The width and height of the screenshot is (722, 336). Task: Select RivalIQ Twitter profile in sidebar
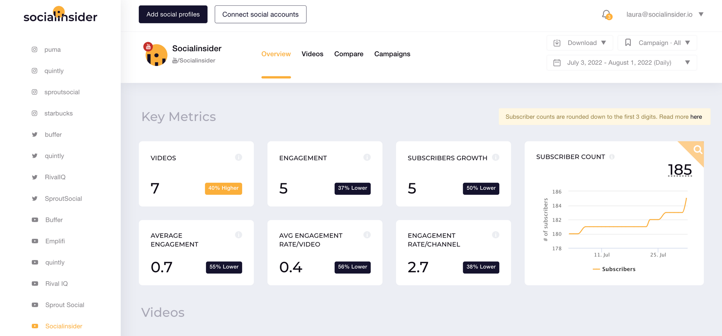[55, 177]
